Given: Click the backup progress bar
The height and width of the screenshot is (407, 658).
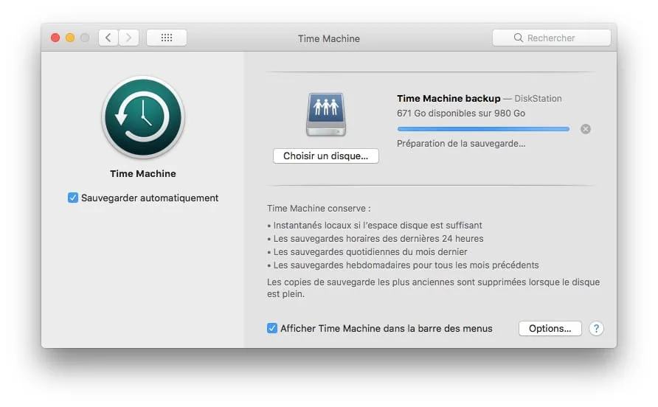Looking at the screenshot, I should pyautogui.click(x=483, y=129).
